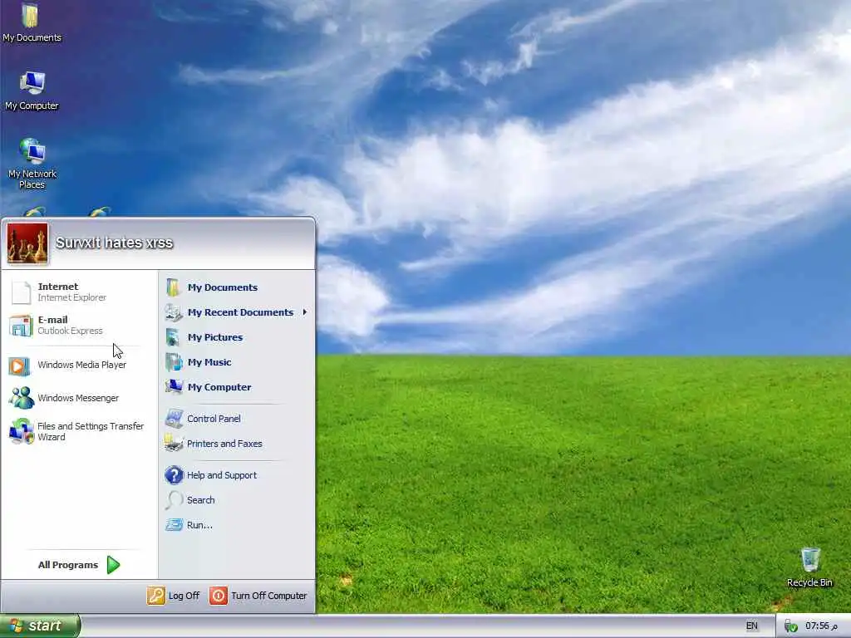The width and height of the screenshot is (851, 638).
Task: Click the Windows Media Player icon
Action: 19,366
